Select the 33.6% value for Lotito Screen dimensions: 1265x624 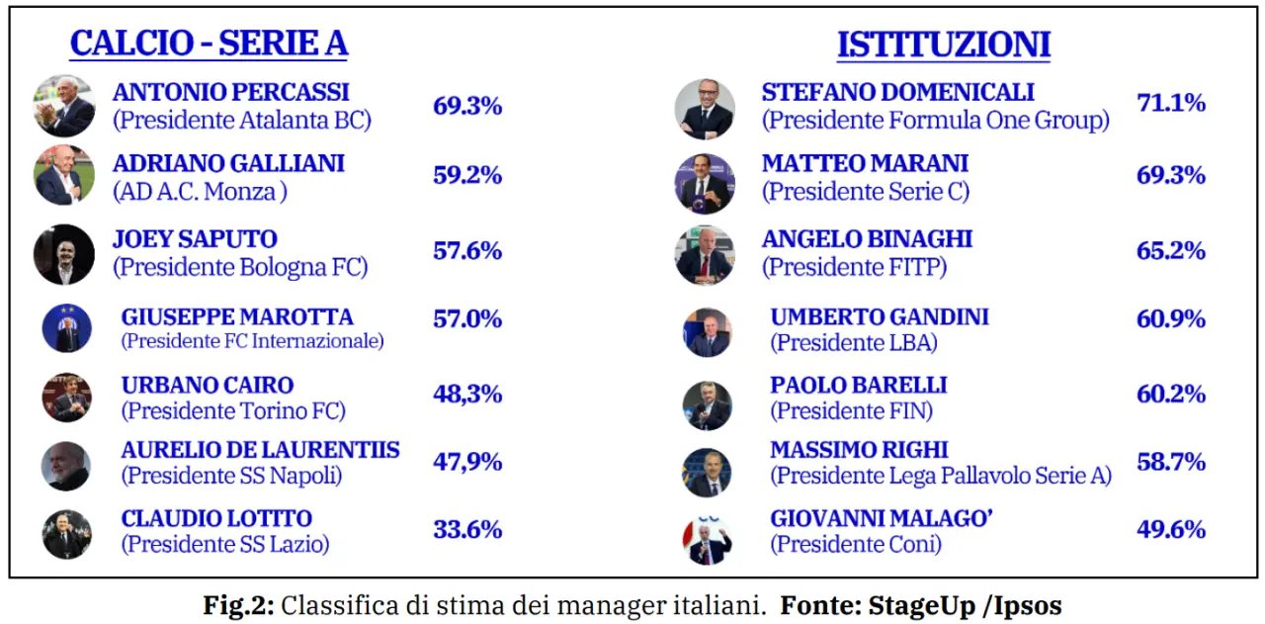pyautogui.click(x=467, y=529)
